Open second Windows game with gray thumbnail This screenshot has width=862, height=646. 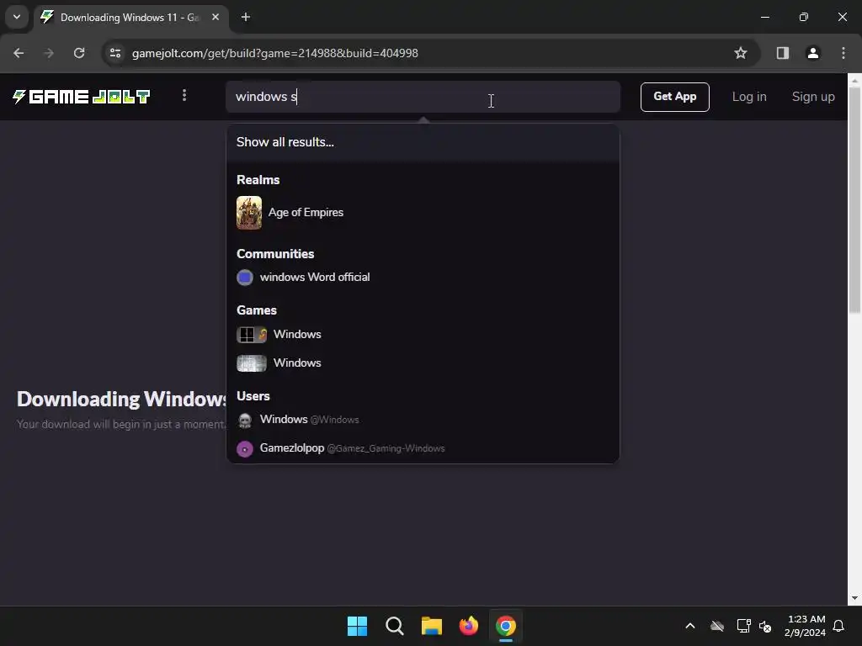pyautogui.click(x=423, y=363)
